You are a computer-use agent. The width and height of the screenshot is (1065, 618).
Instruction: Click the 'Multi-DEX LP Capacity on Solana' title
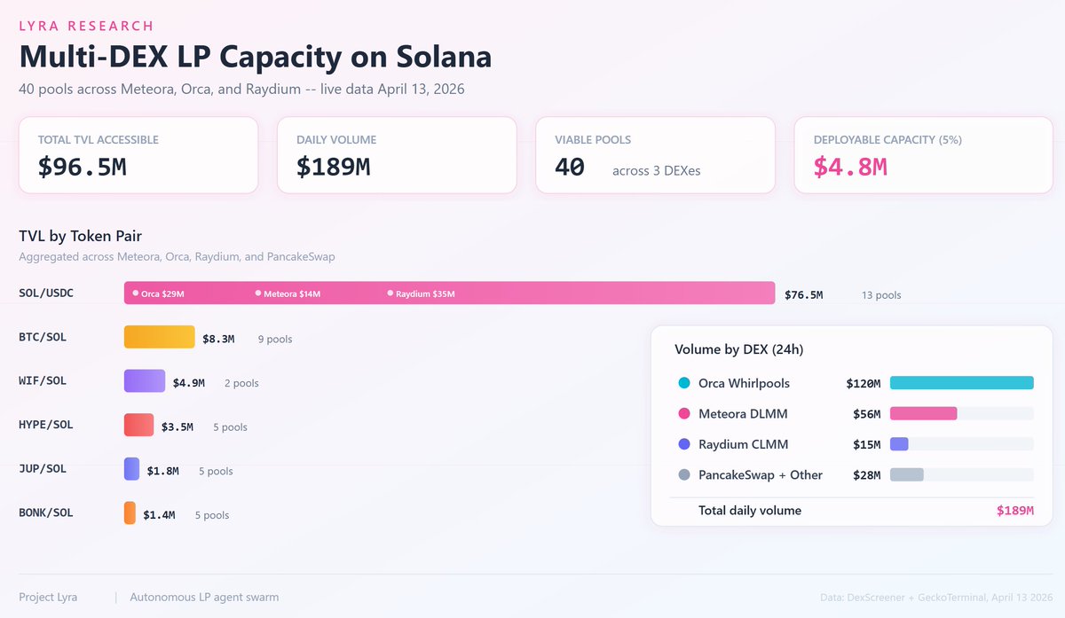(x=256, y=57)
